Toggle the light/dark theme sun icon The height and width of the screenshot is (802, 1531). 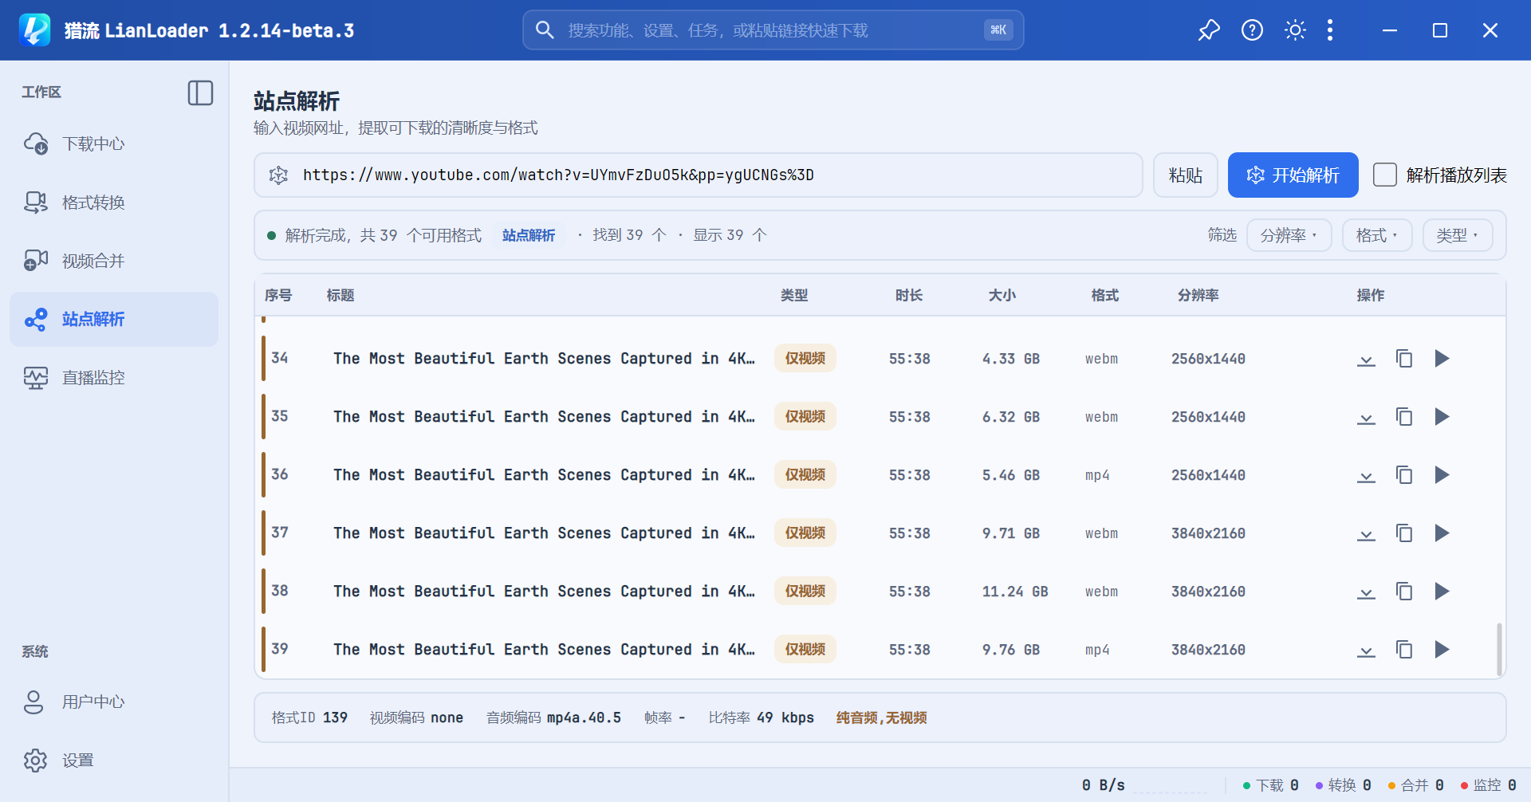pyautogui.click(x=1295, y=30)
